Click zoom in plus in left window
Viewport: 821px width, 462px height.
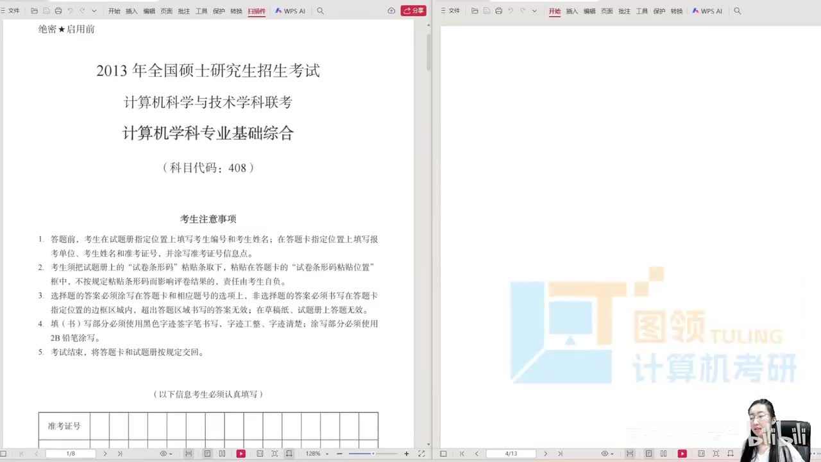[x=407, y=454]
